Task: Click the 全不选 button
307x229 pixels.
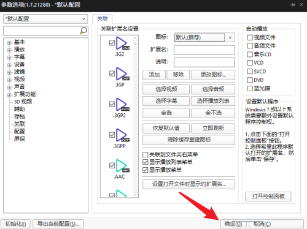Action: pyautogui.click(x=213, y=113)
